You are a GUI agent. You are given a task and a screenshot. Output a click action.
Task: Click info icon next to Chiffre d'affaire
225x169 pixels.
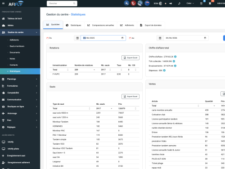click(175, 57)
